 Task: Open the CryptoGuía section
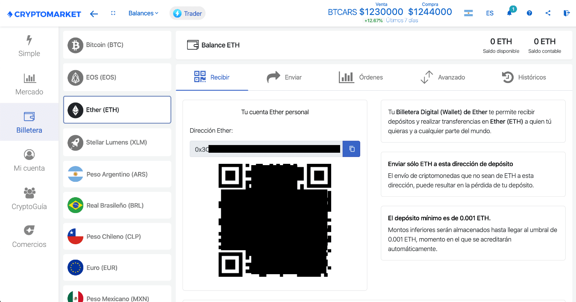(x=29, y=199)
